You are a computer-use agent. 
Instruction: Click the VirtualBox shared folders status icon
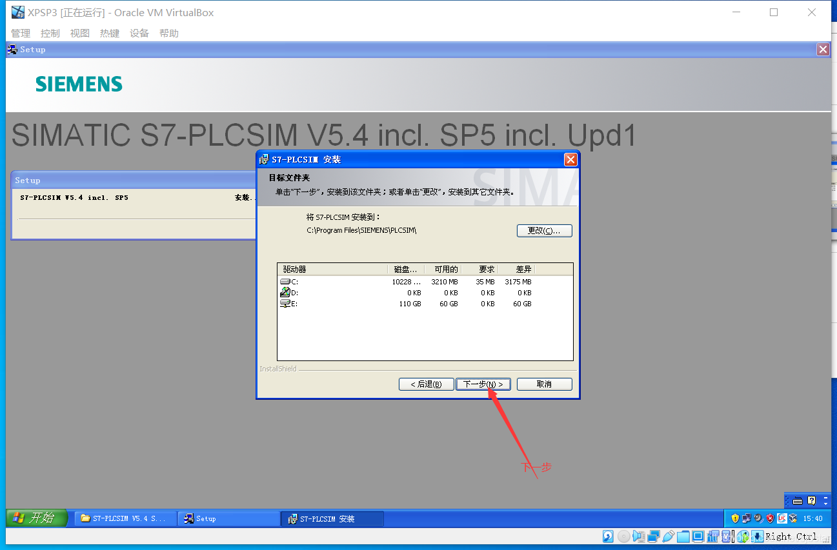683,536
